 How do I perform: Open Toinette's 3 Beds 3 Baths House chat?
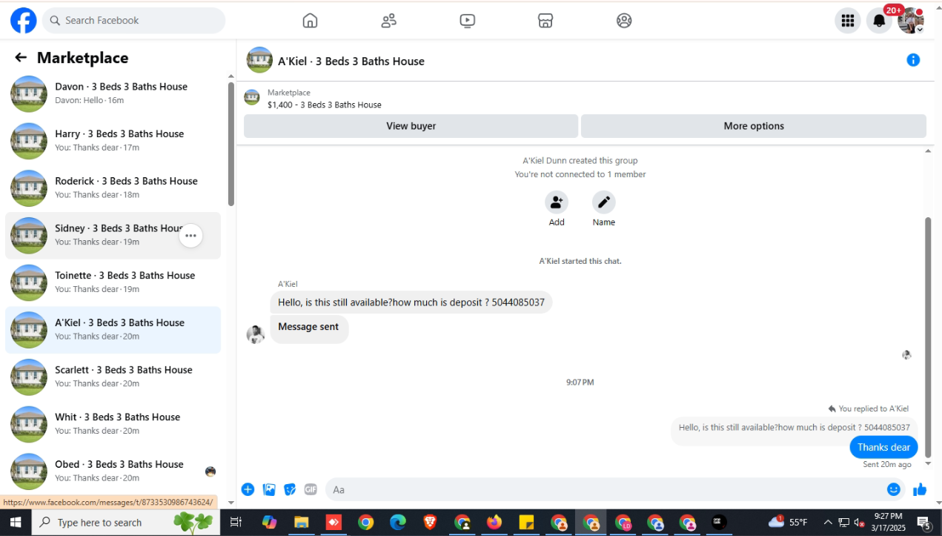point(113,282)
